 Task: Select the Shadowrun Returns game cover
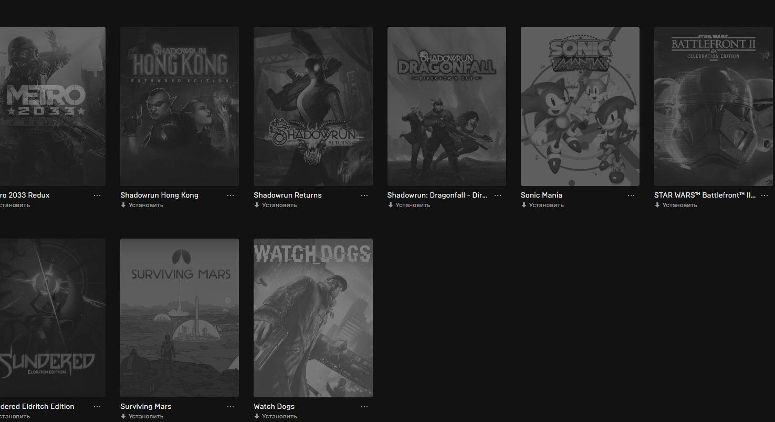pos(313,106)
